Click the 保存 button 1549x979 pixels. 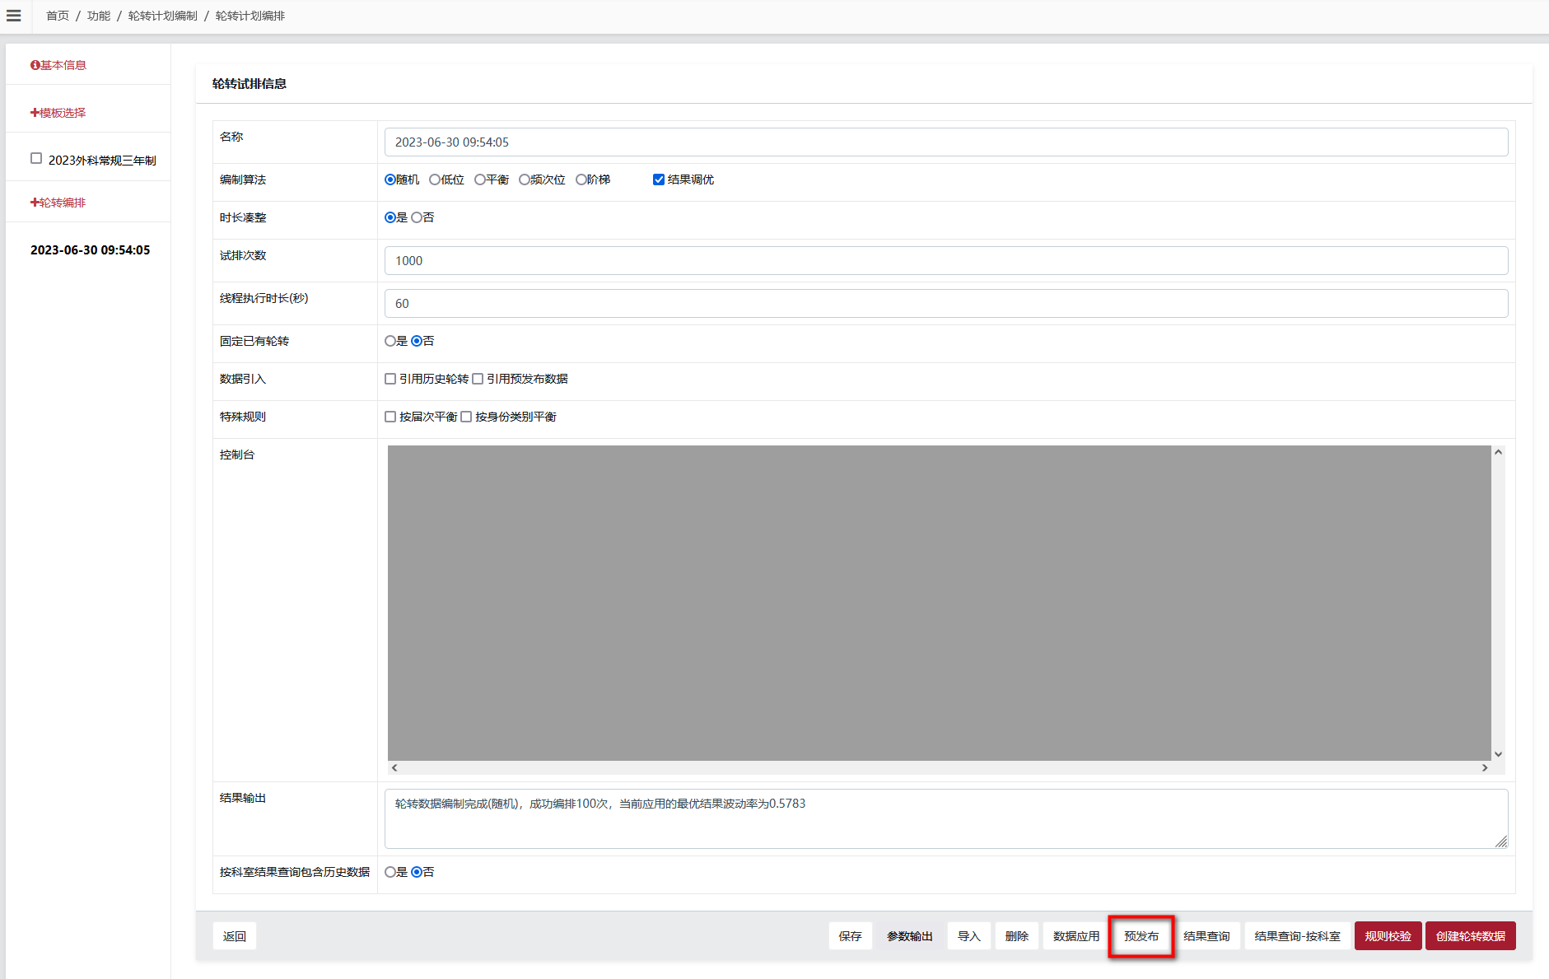(x=851, y=936)
